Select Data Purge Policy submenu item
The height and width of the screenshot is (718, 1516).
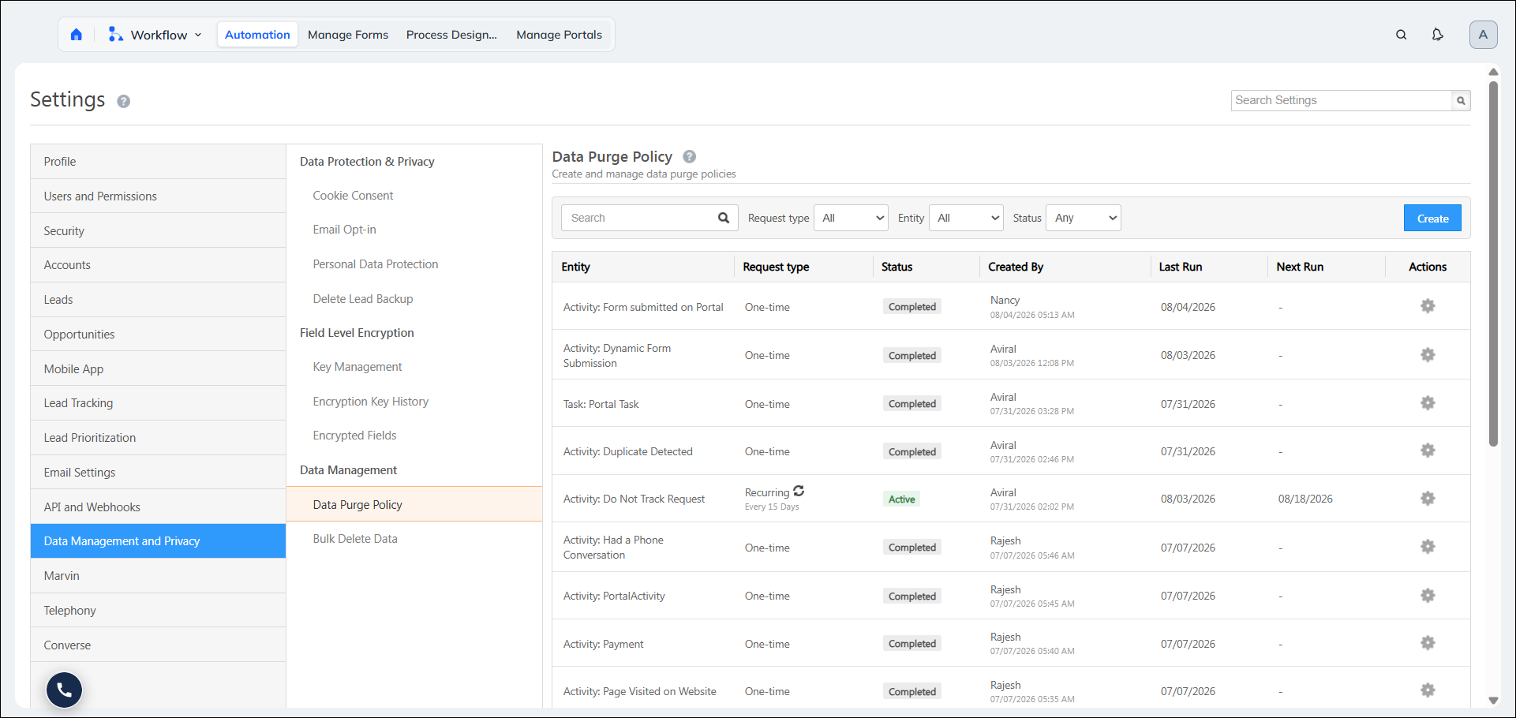[414, 505]
